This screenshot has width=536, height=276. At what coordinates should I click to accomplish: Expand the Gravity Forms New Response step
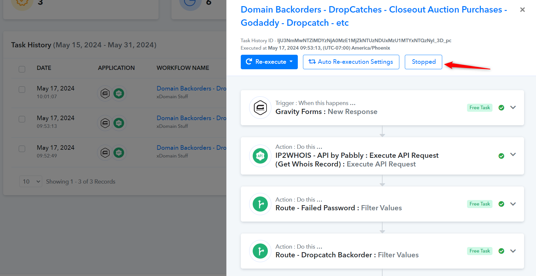pyautogui.click(x=513, y=108)
